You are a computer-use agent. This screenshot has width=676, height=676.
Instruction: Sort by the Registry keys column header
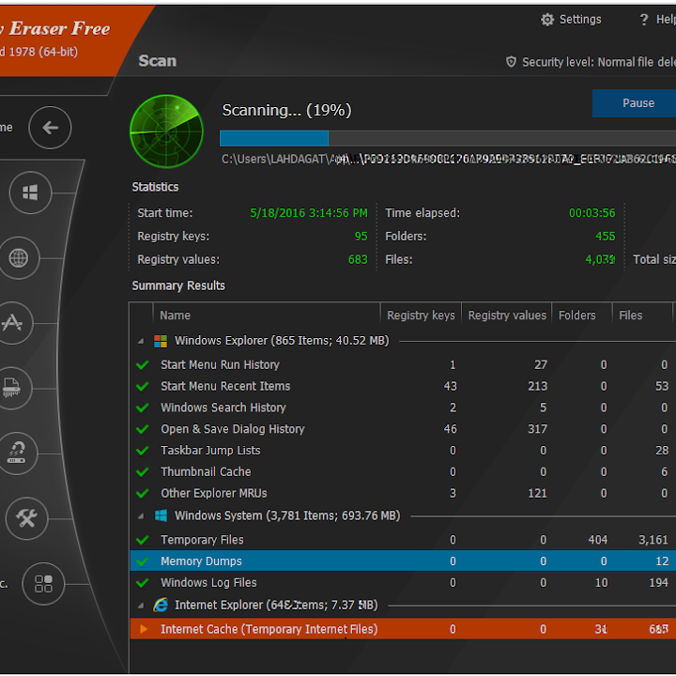coord(421,315)
